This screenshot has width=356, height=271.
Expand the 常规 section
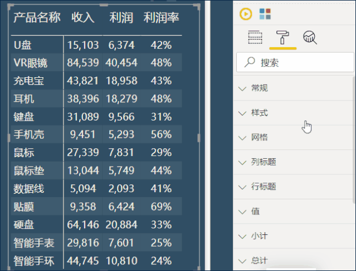pyautogui.click(x=293, y=88)
